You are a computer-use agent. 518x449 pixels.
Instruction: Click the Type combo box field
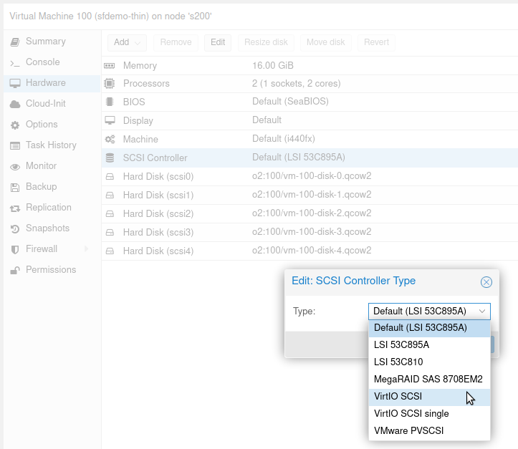click(429, 311)
